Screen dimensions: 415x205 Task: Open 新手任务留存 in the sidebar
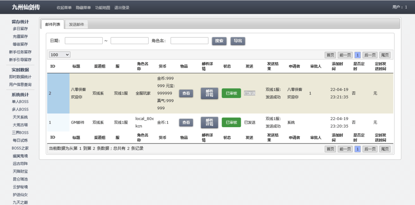[20, 52]
